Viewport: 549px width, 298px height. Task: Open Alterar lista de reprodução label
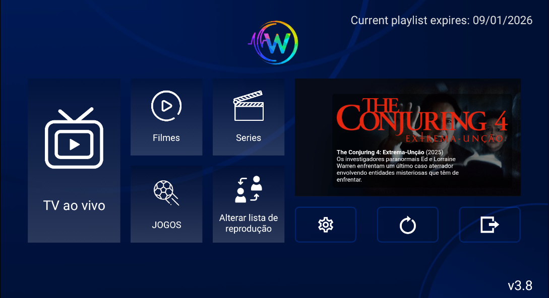(x=249, y=223)
